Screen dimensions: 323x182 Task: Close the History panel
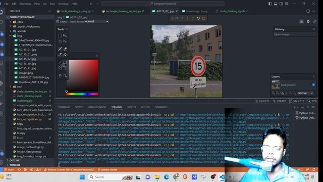[314, 29]
